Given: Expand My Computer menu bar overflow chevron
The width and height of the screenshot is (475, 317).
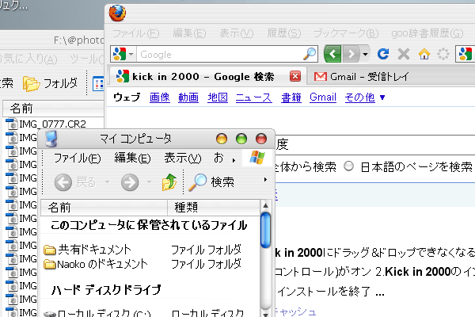Looking at the screenshot, I should 234,160.
